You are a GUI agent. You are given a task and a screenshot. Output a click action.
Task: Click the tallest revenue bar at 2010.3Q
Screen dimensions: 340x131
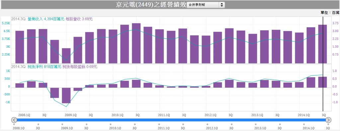[x=136, y=43]
